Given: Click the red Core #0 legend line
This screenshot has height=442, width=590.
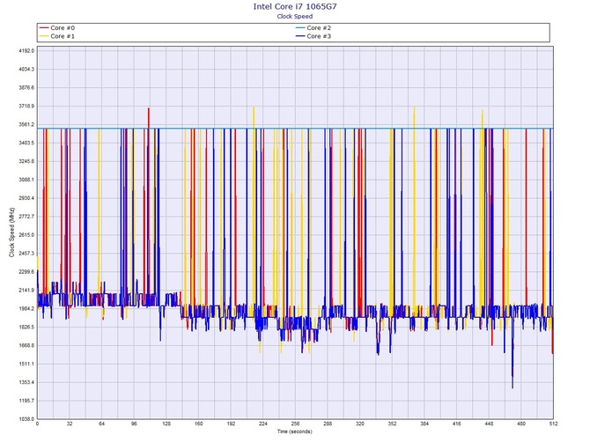Looking at the screenshot, I should tap(44, 28).
